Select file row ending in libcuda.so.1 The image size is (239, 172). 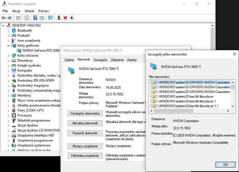coord(185,101)
